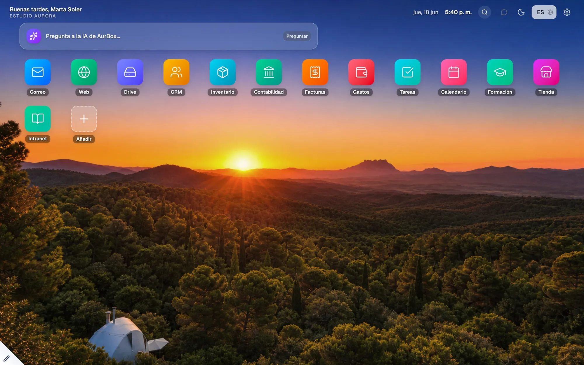Open the Facturas receipt app icon
Image resolution: width=584 pixels, height=365 pixels.
(315, 72)
